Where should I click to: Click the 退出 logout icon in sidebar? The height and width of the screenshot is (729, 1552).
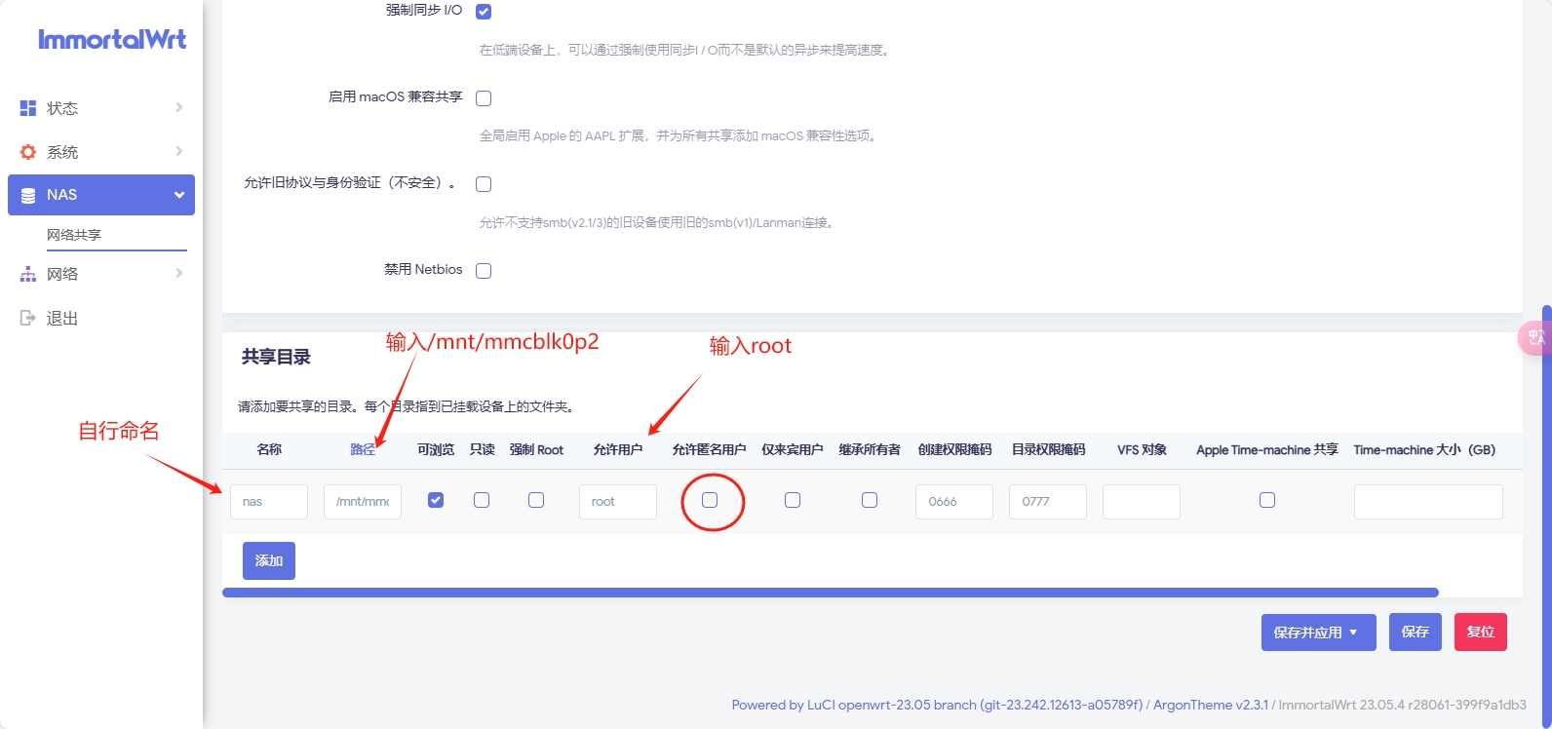click(28, 318)
